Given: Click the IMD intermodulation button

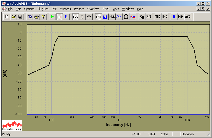Looking at the screenshot, I should pyautogui.click(x=165, y=17).
